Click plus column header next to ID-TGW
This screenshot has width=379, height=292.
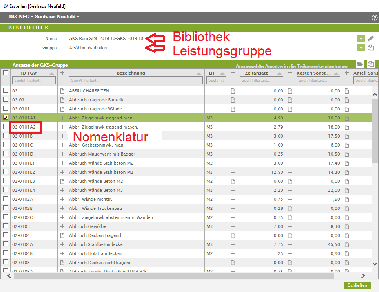click(x=62, y=73)
